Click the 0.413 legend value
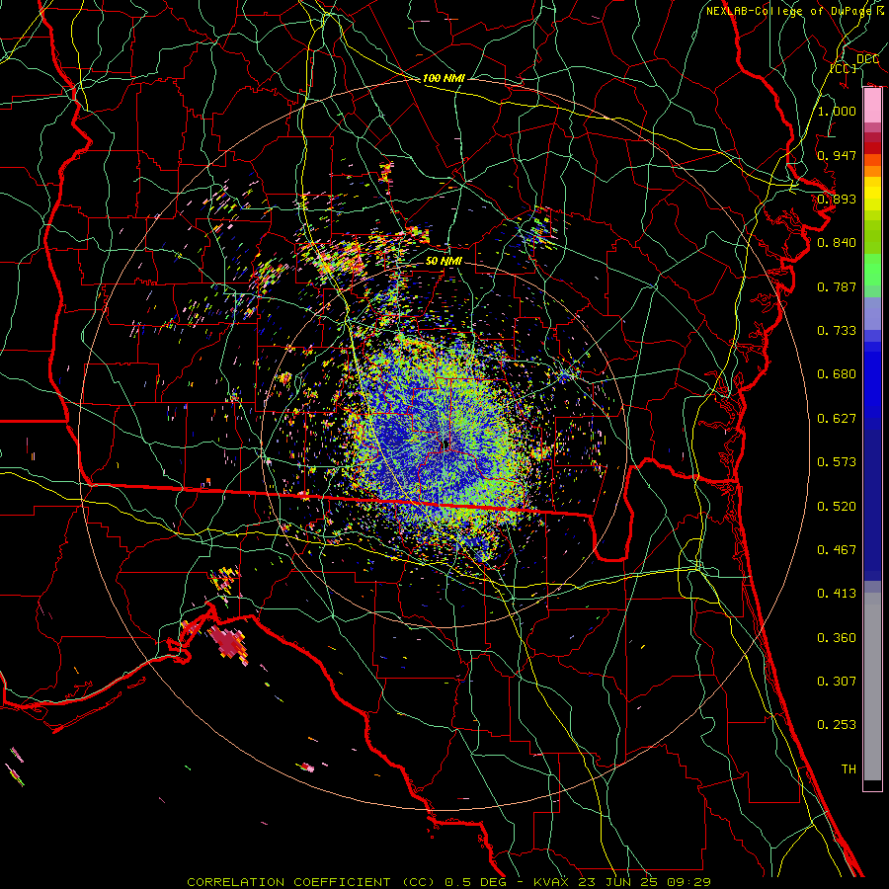Viewport: 889px width, 889px height. point(837,594)
